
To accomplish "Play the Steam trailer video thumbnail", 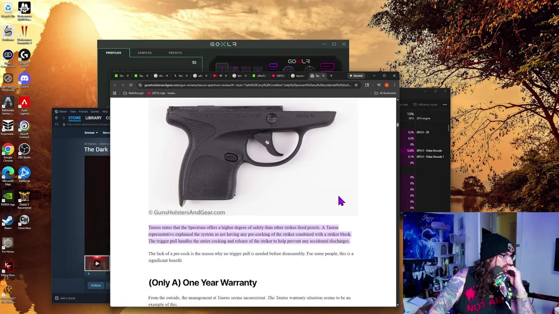I will pos(97,263).
